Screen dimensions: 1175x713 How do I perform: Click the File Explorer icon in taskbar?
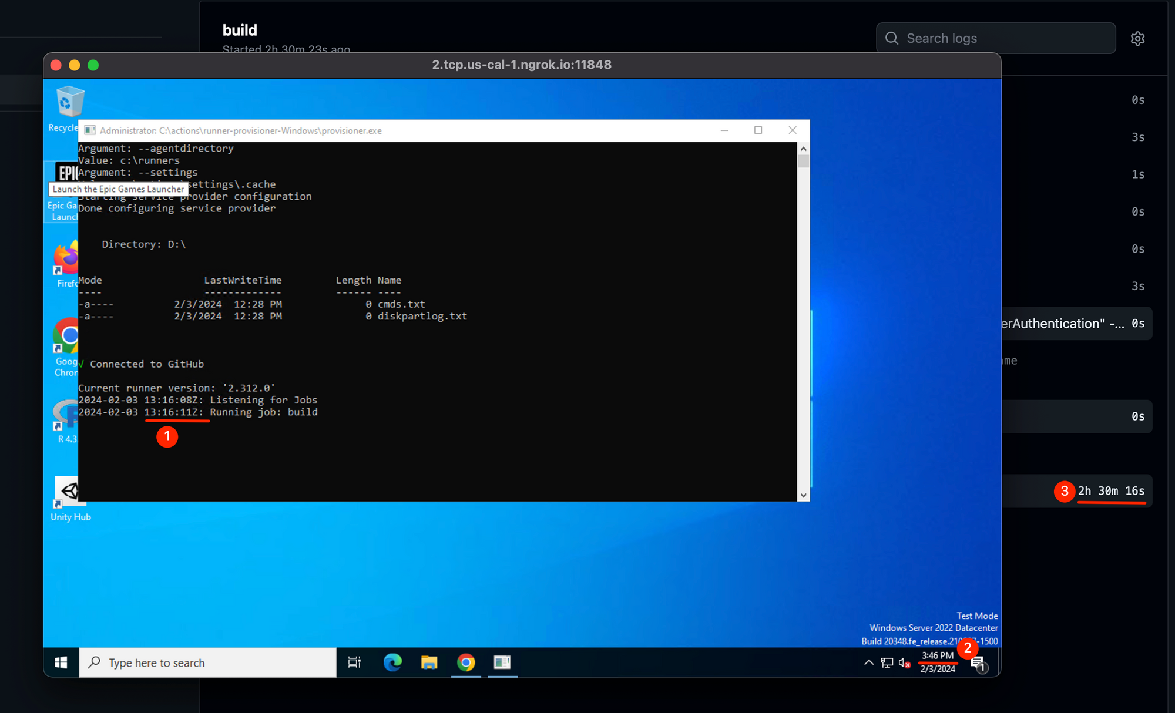[x=429, y=662]
